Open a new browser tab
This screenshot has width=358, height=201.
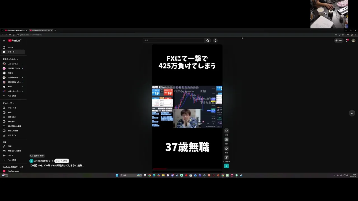tap(55, 30)
